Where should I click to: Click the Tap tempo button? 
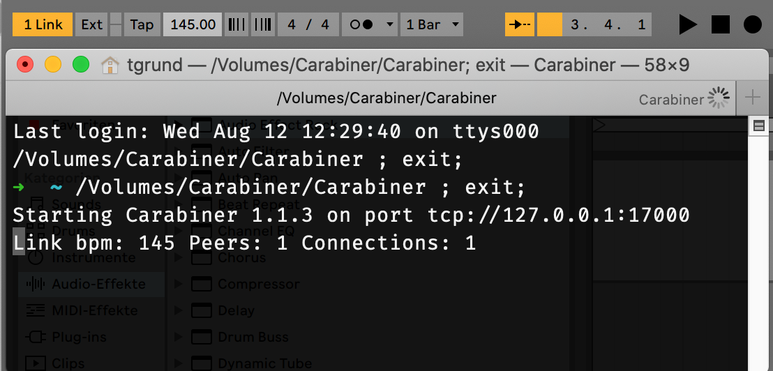coord(142,24)
